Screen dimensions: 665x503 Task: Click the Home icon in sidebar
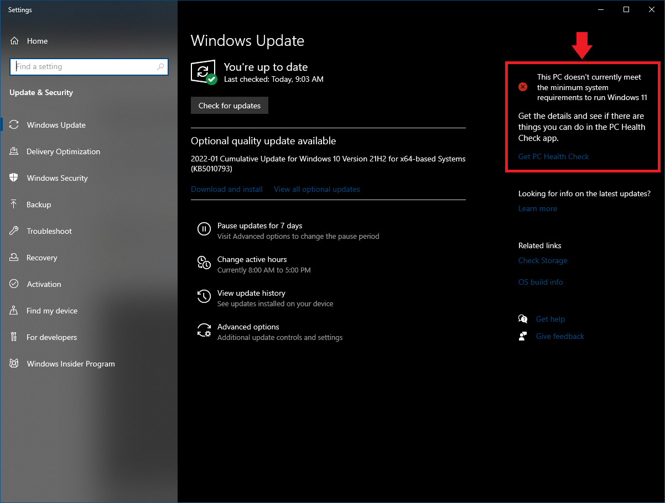14,41
